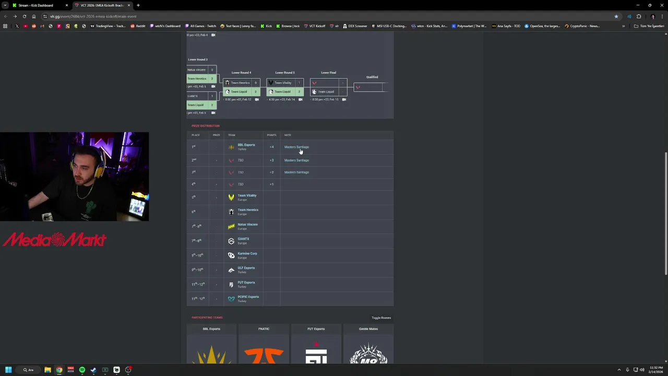
Task: Expand the bookmarks overflow chevron
Action: pos(623,26)
